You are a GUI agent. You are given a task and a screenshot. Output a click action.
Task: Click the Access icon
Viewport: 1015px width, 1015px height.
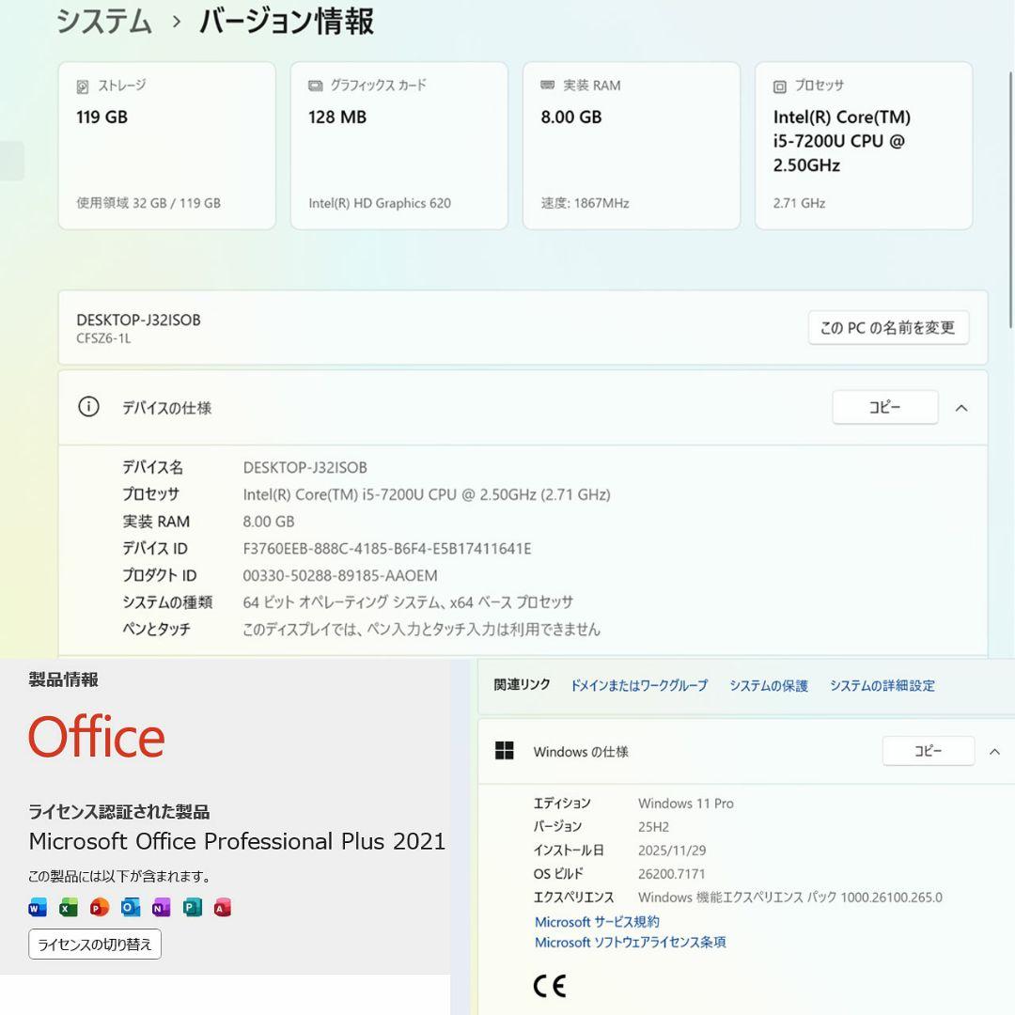click(x=222, y=908)
